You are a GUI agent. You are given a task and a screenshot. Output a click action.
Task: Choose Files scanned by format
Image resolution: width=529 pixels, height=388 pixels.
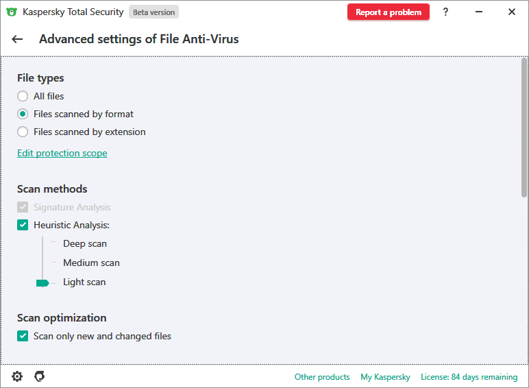point(23,114)
